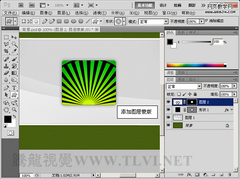Select the Eyedropper tool
The width and height of the screenshot is (240, 179).
pos(14,51)
